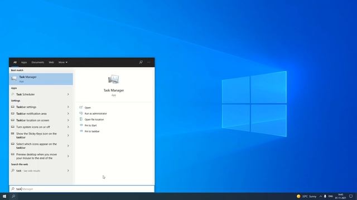Image resolution: width=357 pixels, height=200 pixels.
Task: Click the Open action icon
Action: click(81, 107)
